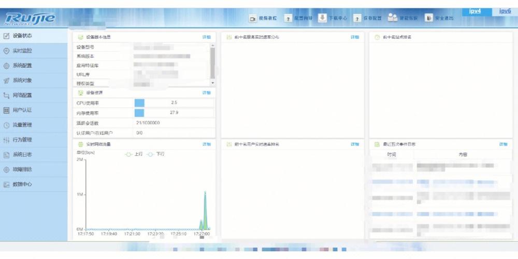Click the 行为管理 sliders icon
The width and height of the screenshot is (518, 259).
[x=6, y=140]
